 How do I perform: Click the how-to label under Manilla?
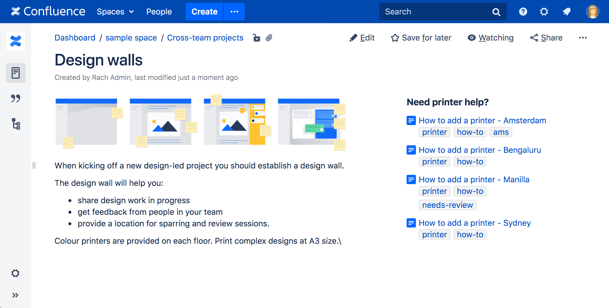[x=470, y=191]
